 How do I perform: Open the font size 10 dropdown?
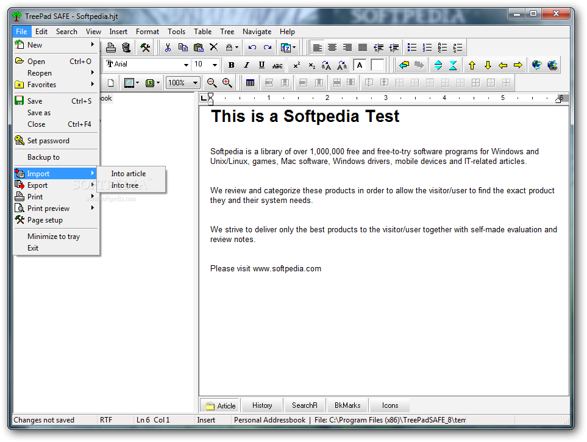click(215, 65)
